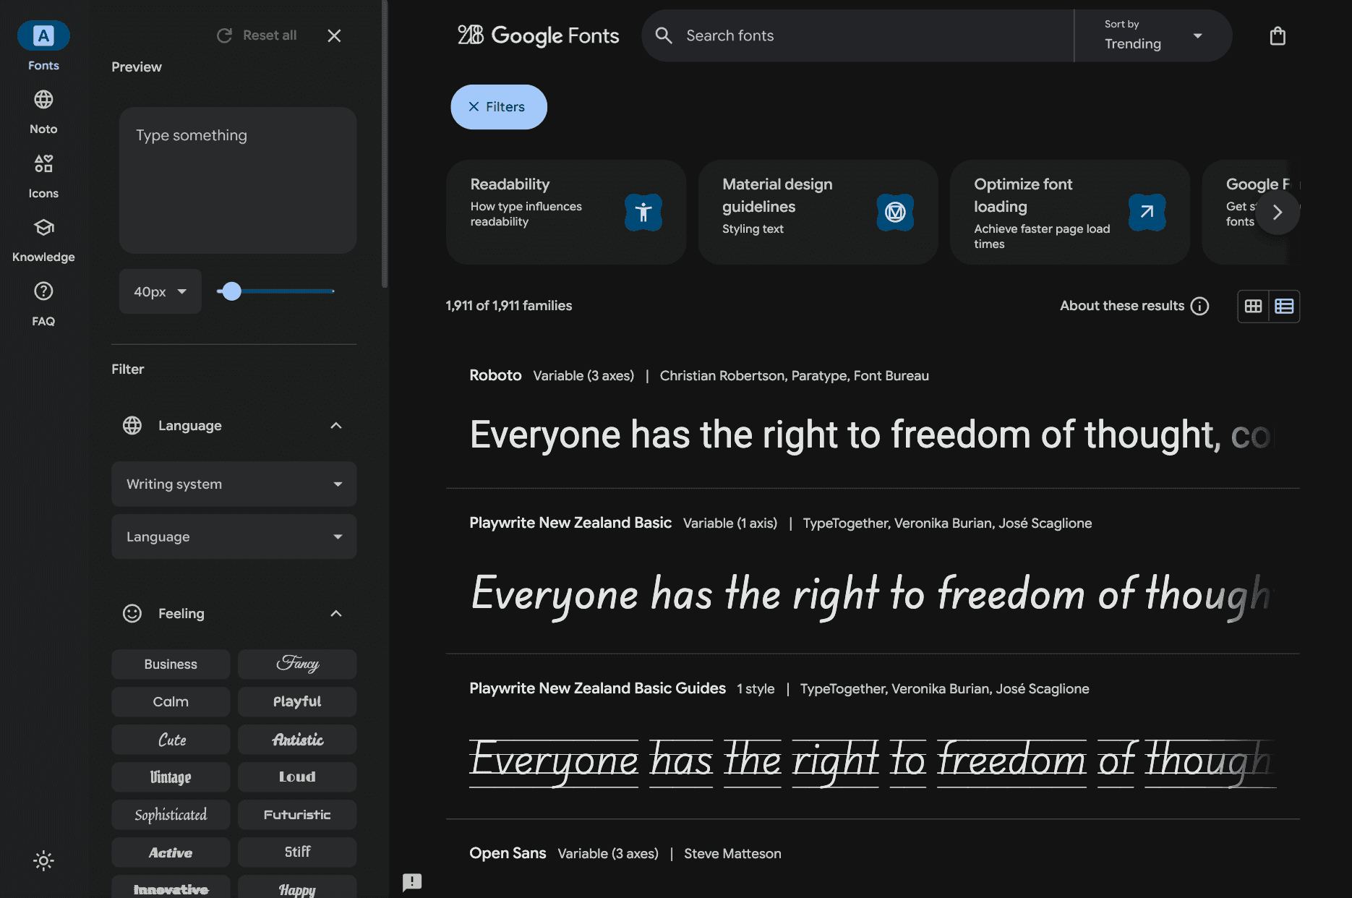Click the feedback icon at bottom
Viewport: 1352px width, 898px height.
click(x=412, y=881)
